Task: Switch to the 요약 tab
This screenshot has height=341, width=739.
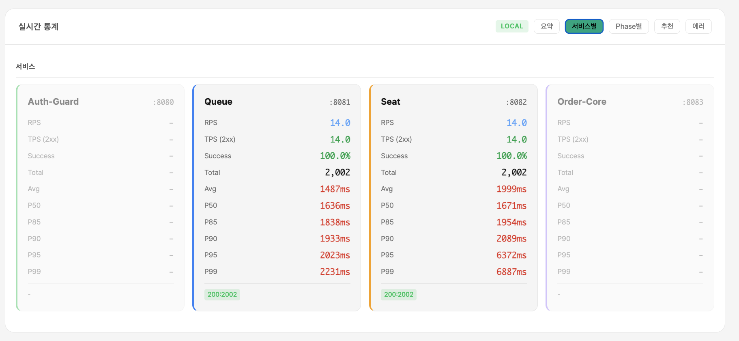Action: [x=546, y=26]
